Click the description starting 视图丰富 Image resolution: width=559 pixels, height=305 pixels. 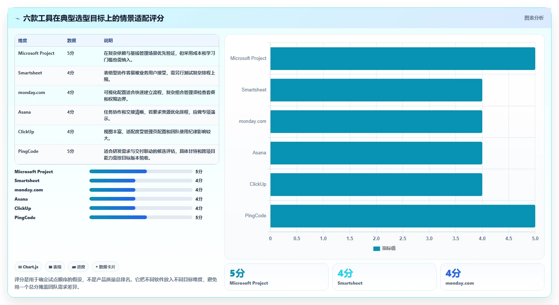coord(158,135)
